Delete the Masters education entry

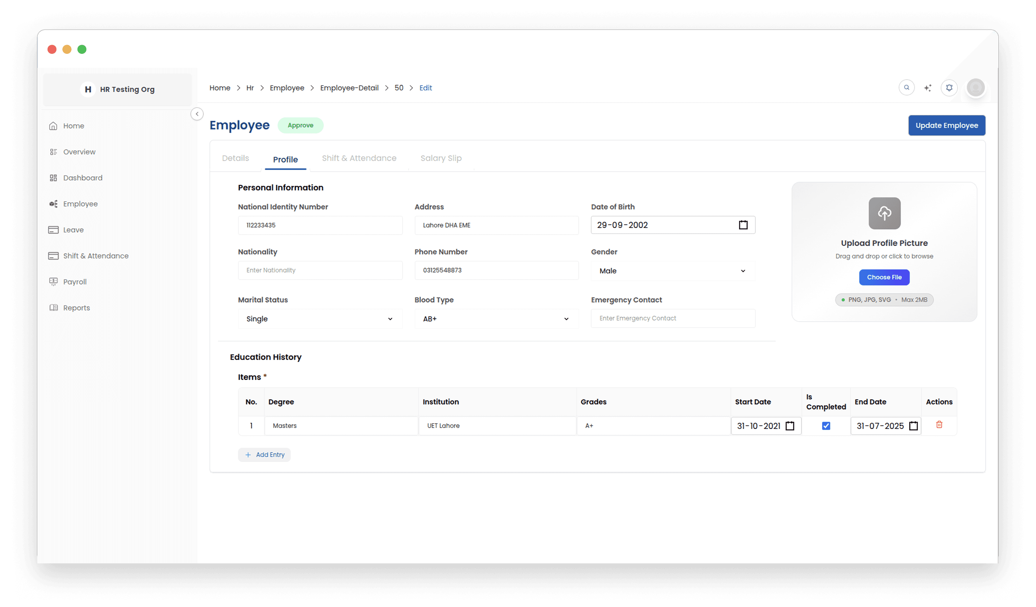pyautogui.click(x=939, y=425)
